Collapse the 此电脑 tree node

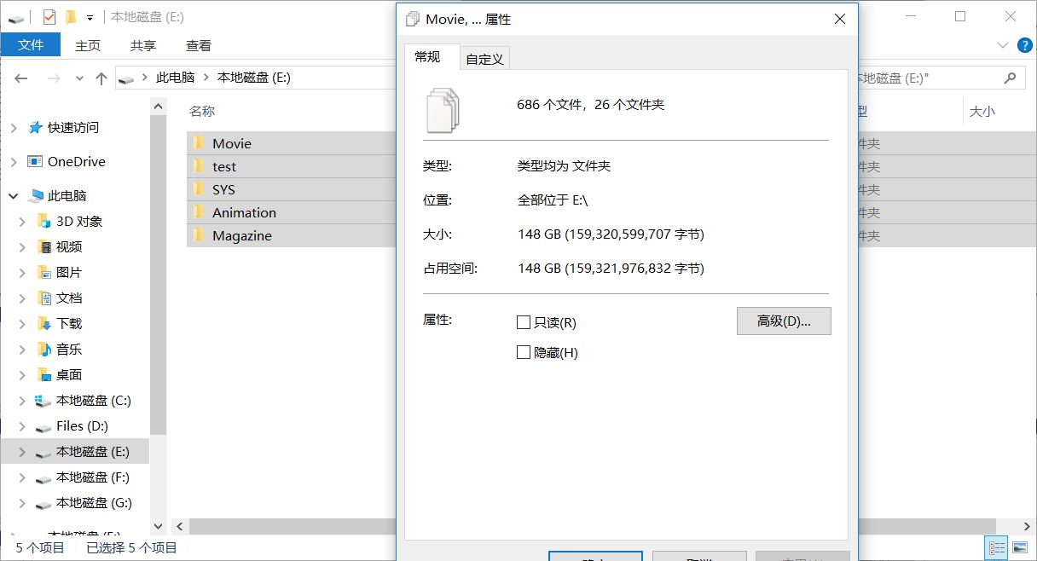[14, 196]
